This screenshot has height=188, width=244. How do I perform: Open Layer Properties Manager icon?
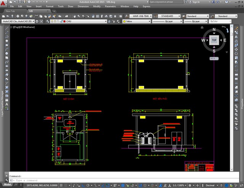[x=48, y=21]
